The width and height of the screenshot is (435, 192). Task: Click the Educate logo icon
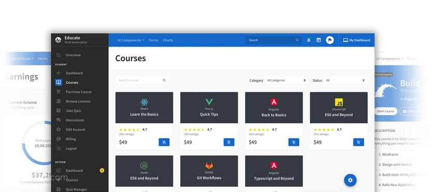[58, 40]
